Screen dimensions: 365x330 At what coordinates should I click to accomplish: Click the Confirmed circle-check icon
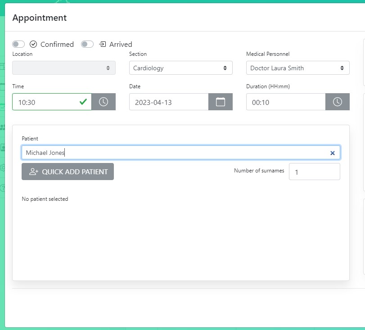33,44
